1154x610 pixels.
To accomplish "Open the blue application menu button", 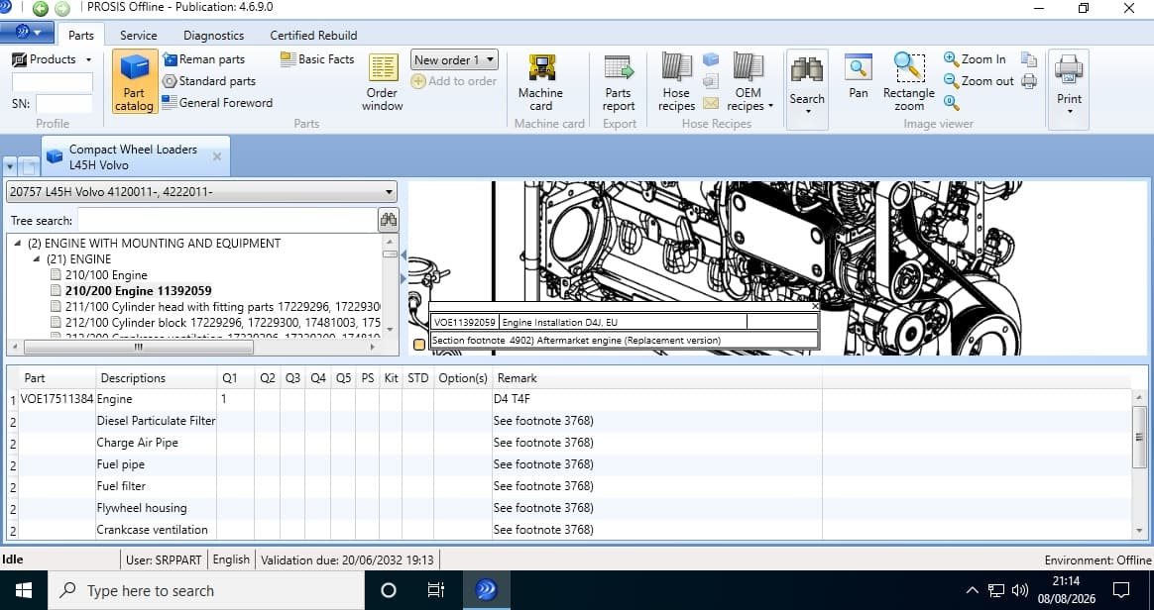I will (x=27, y=33).
